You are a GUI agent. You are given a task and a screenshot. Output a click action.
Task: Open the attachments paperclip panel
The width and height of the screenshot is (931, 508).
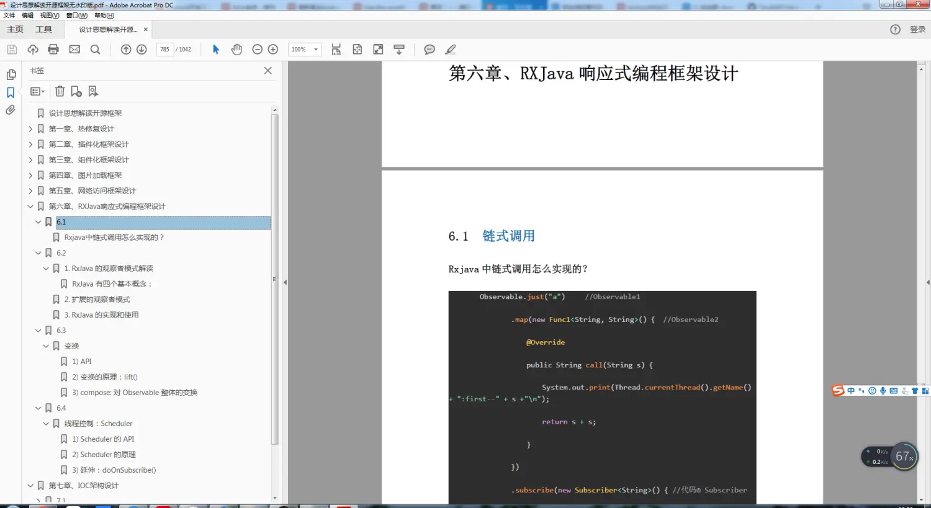point(11,110)
